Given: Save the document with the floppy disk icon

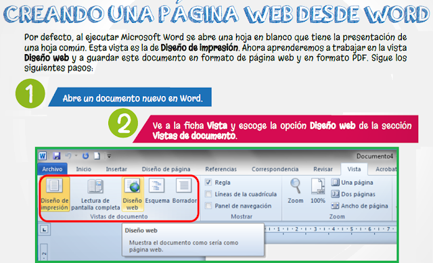Looking at the screenshot, I should coord(57,156).
